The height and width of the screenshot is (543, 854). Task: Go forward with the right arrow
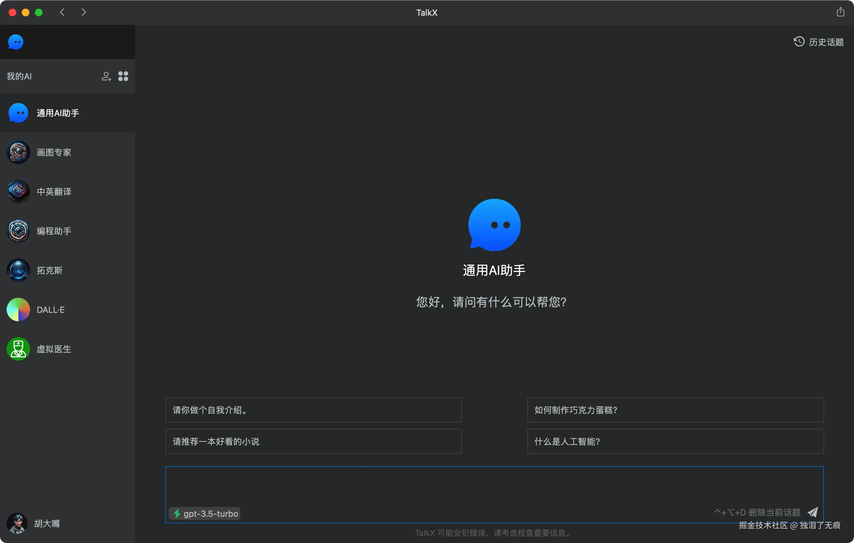click(x=84, y=12)
